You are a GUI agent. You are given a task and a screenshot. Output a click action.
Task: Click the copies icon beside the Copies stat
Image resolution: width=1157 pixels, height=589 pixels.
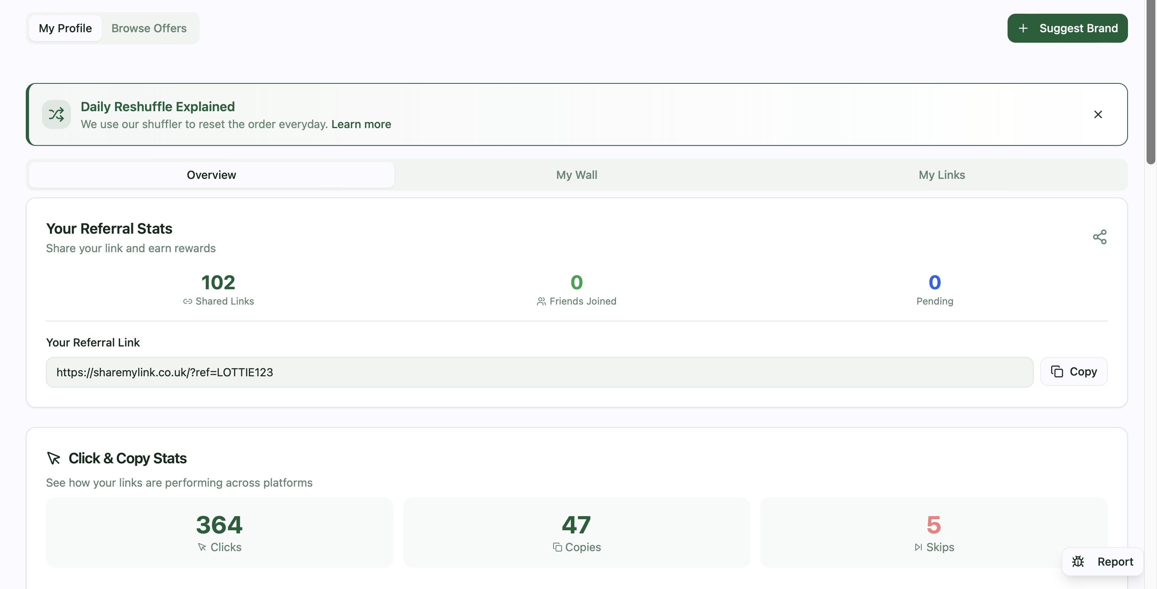pyautogui.click(x=558, y=547)
